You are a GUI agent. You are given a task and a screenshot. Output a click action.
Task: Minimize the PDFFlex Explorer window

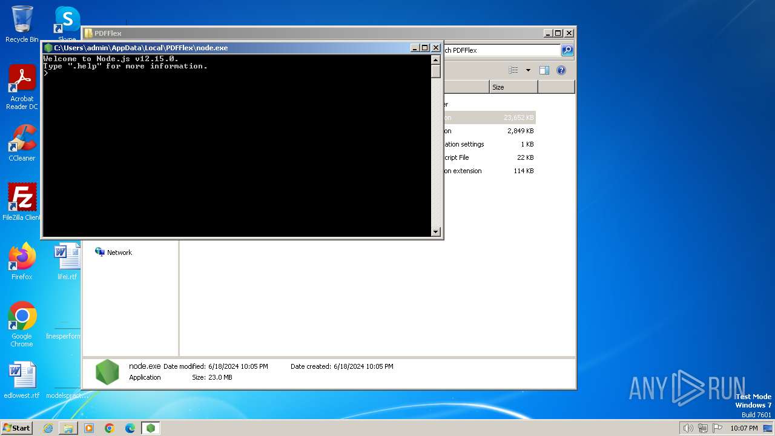click(x=548, y=33)
